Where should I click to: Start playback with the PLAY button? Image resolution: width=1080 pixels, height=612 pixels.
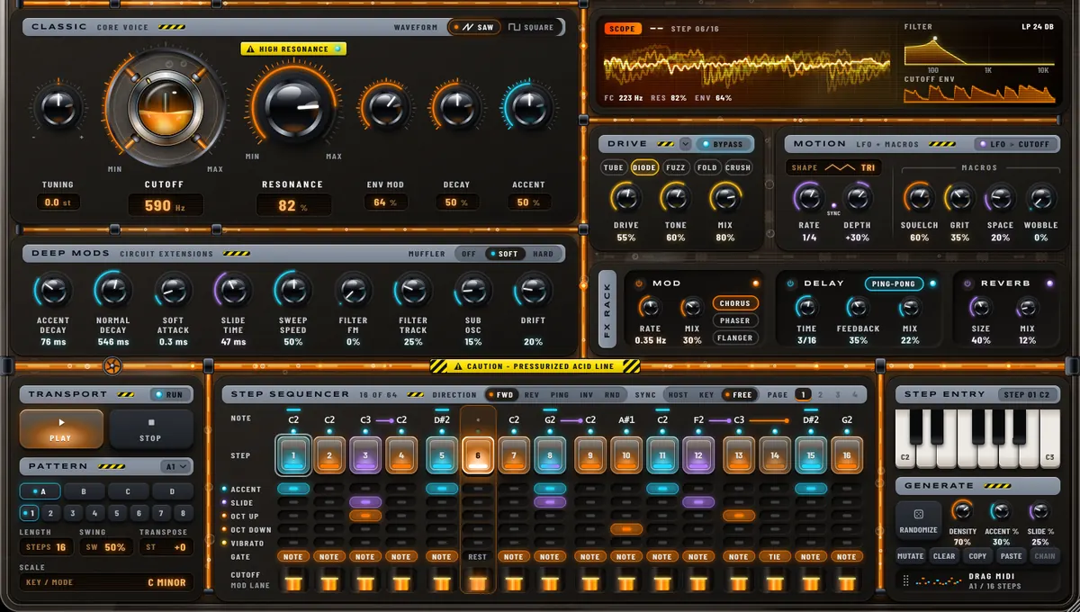point(61,429)
